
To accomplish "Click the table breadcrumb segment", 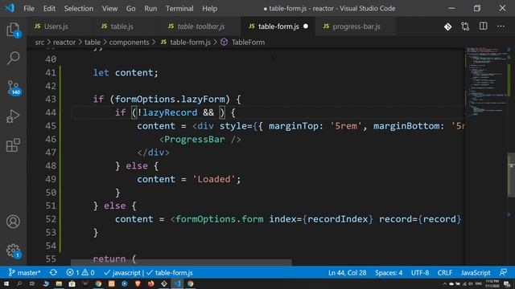I will [93, 43].
